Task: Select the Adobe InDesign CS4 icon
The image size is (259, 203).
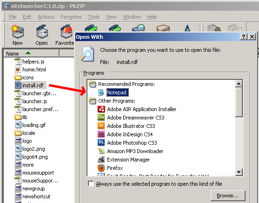Action: (x=101, y=134)
